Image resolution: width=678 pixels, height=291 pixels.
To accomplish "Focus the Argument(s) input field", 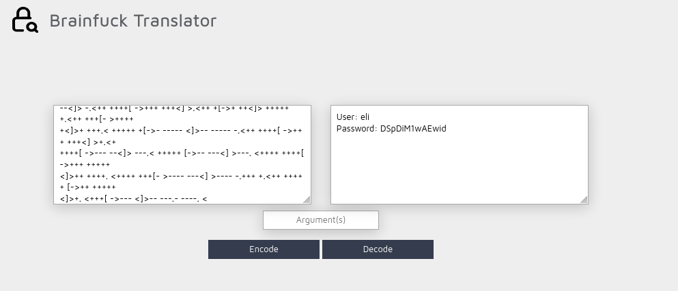I will (x=321, y=220).
